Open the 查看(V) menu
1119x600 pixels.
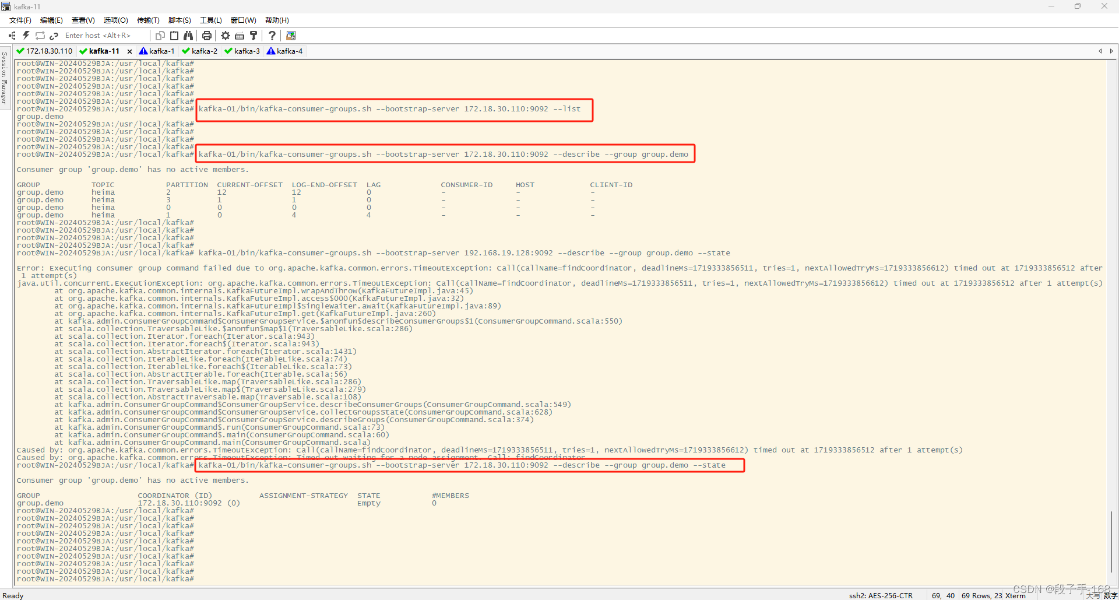[x=83, y=20]
